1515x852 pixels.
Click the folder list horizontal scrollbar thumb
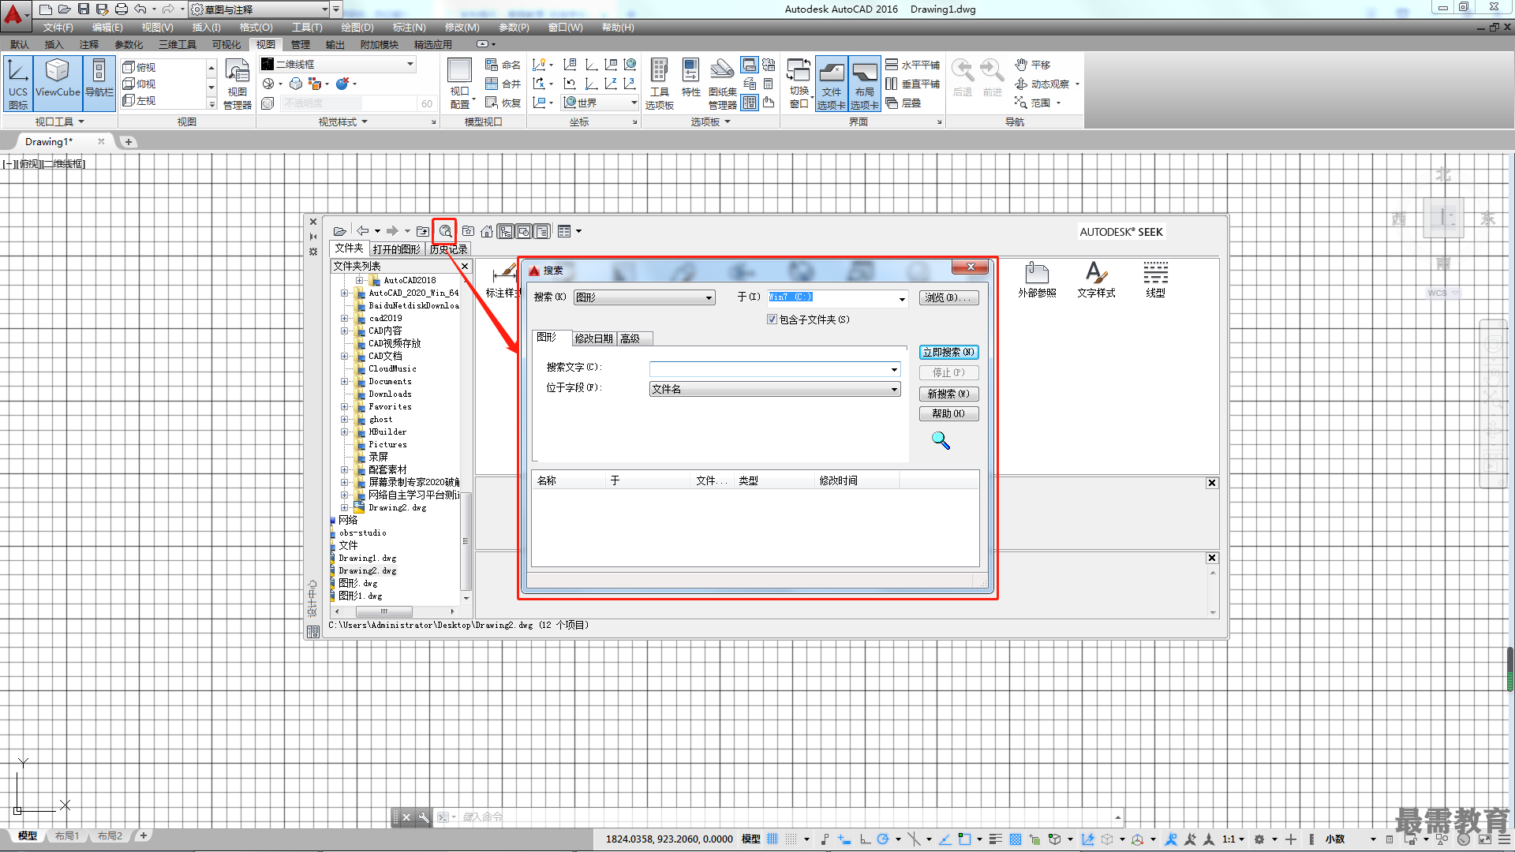tap(383, 611)
